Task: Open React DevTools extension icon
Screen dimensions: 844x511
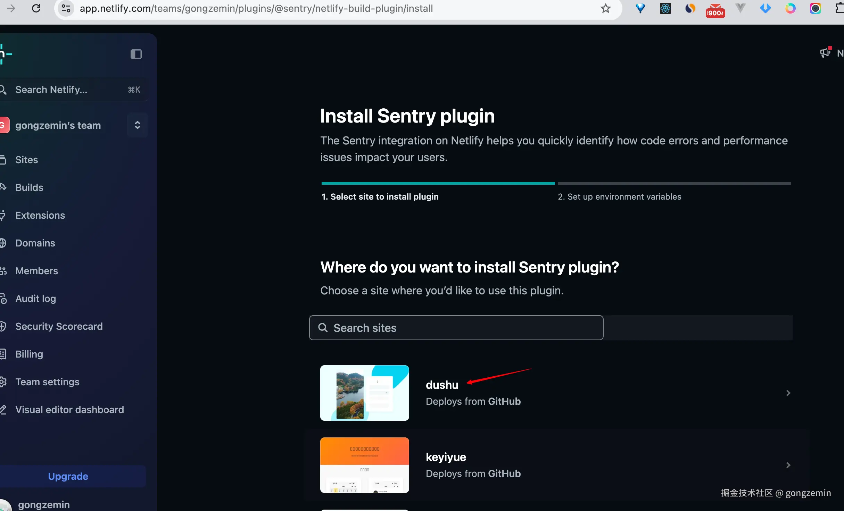Action: [665, 8]
